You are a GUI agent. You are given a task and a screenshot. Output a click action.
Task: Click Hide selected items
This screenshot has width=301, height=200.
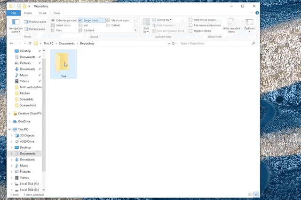click(231, 26)
